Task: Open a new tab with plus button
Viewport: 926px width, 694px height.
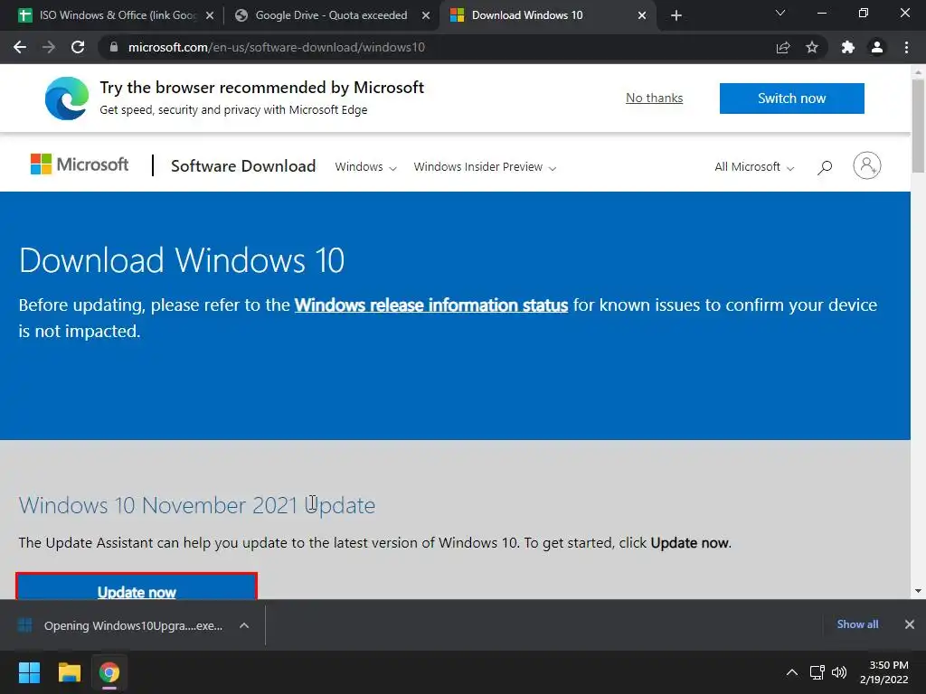Action: (676, 15)
